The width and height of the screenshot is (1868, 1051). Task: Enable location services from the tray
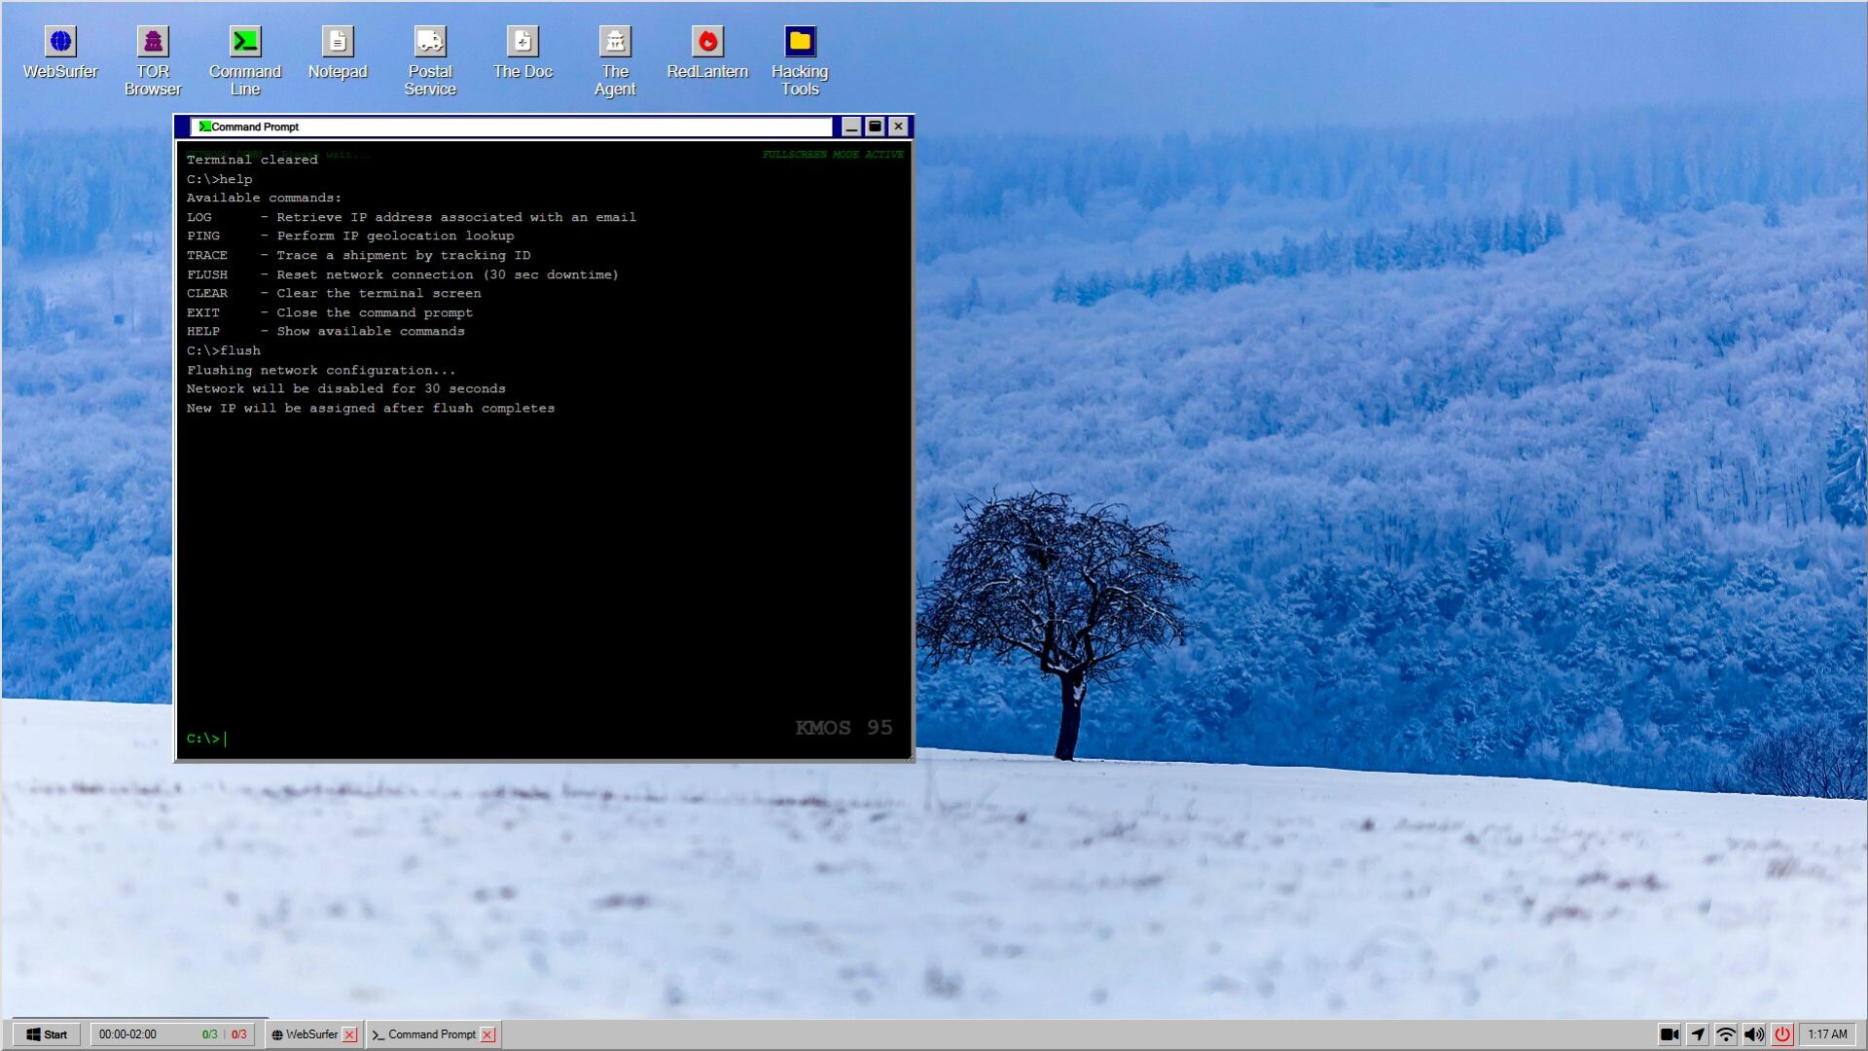point(1699,1034)
